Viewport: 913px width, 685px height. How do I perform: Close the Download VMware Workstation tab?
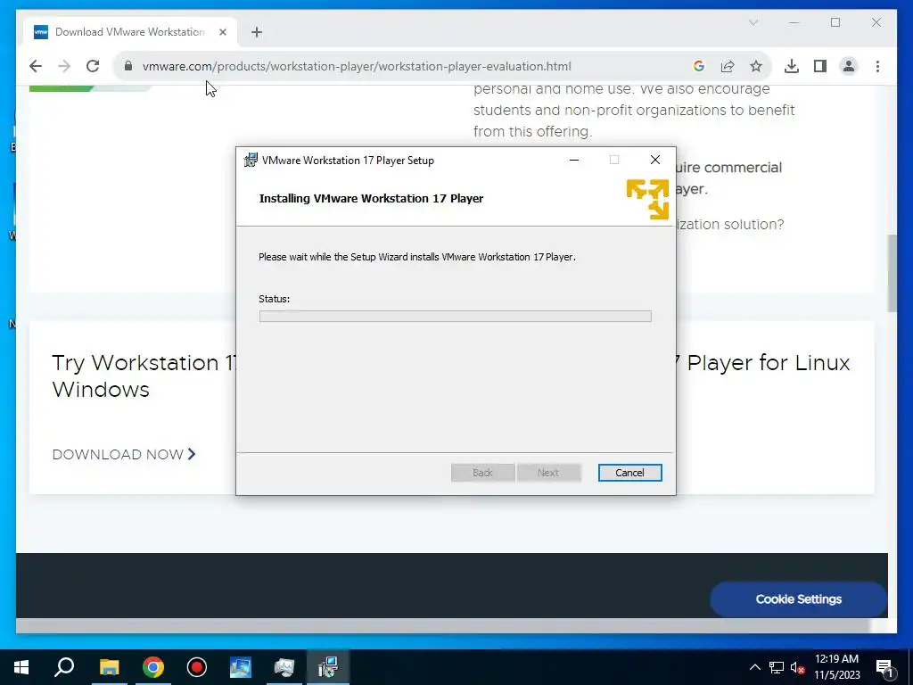click(x=222, y=32)
